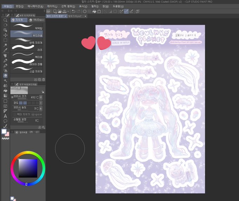This screenshot has width=239, height=201.
Task: Select the YN Eraser sub tool group
Action: (x=37, y=20)
